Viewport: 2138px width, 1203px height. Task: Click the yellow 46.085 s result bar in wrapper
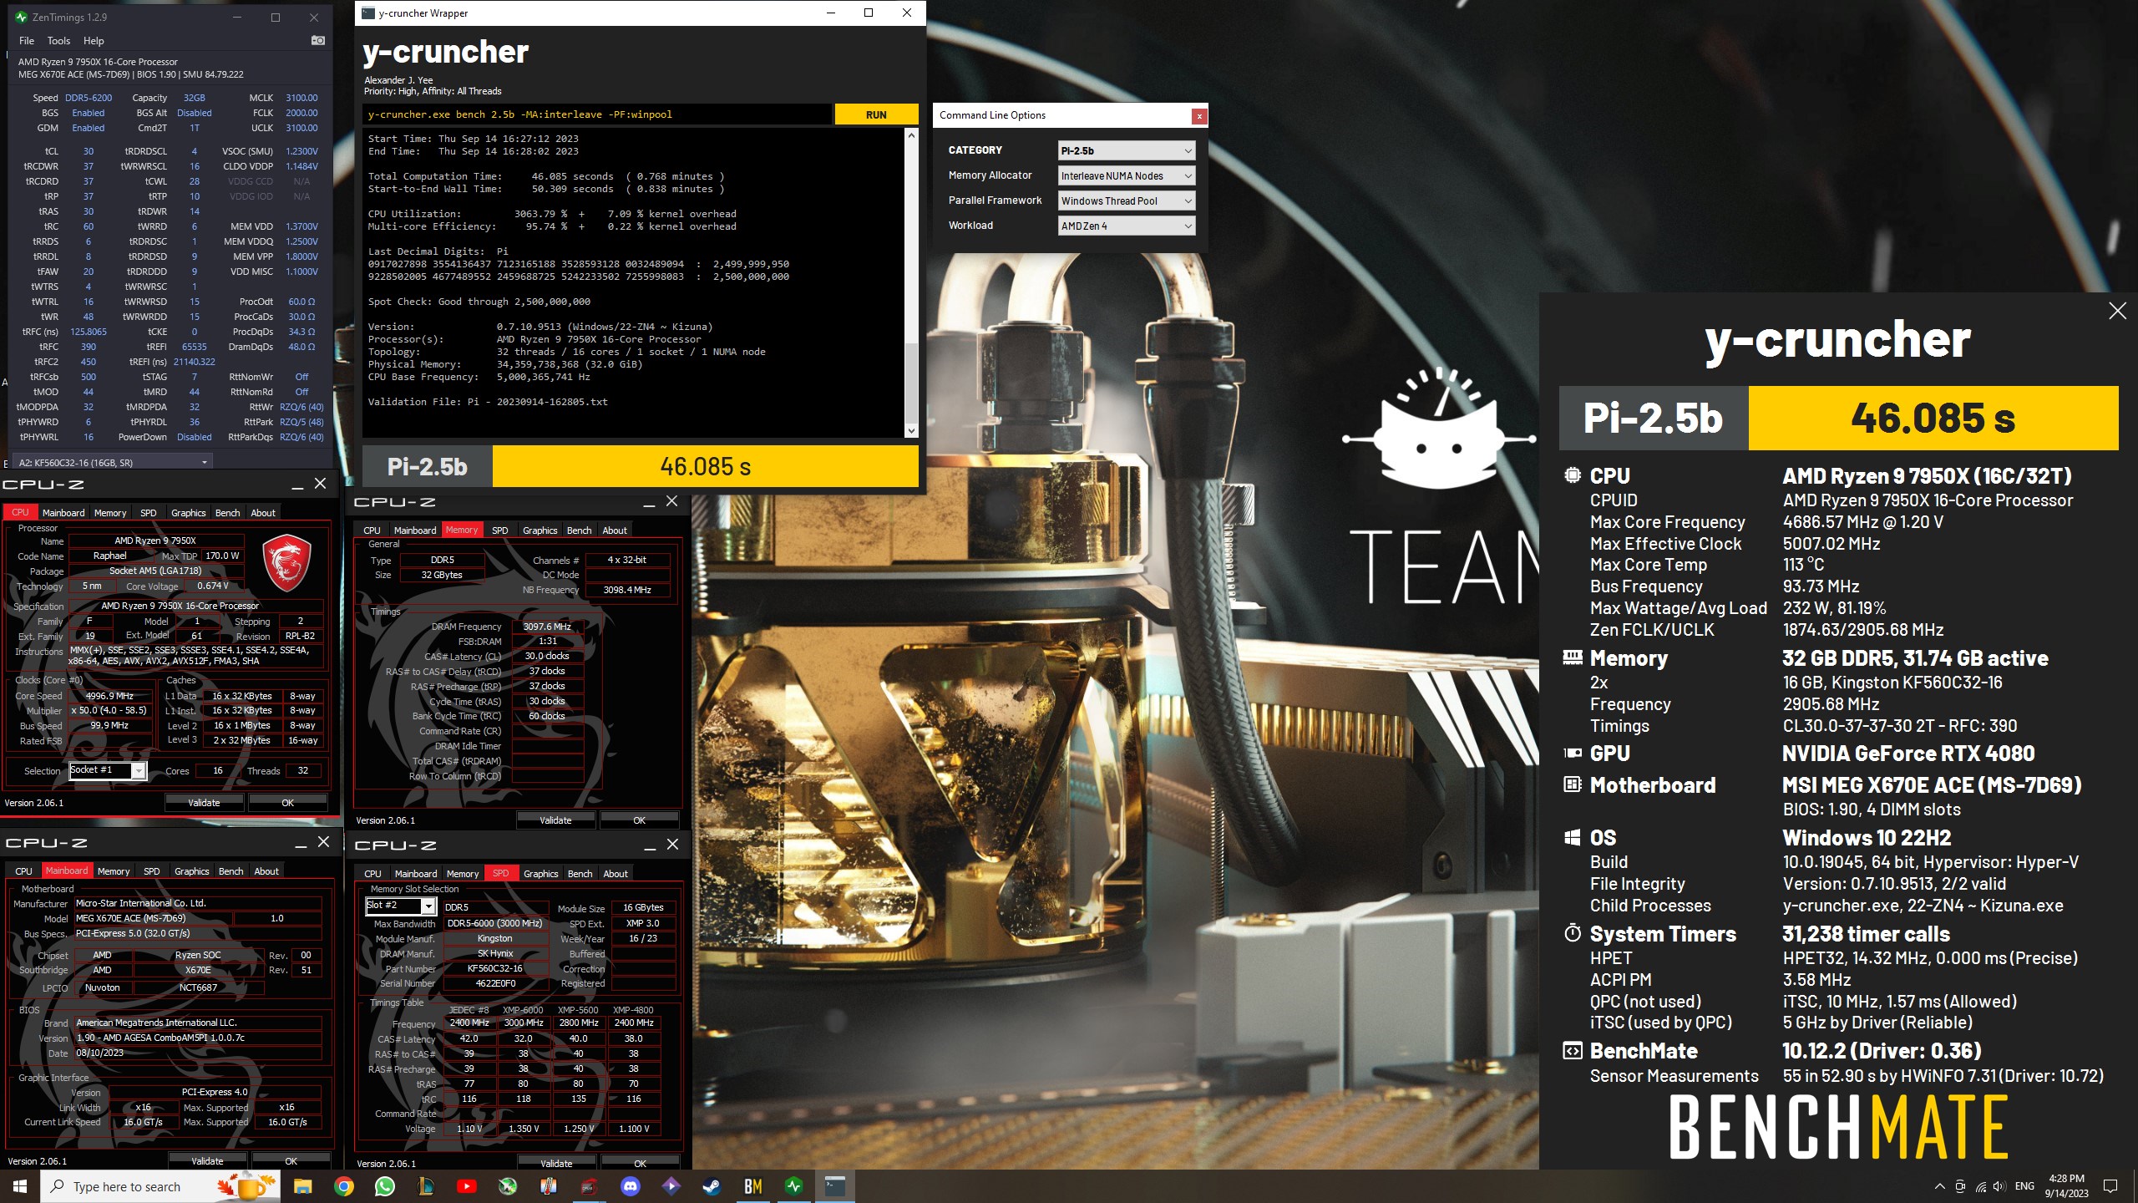[x=706, y=466]
